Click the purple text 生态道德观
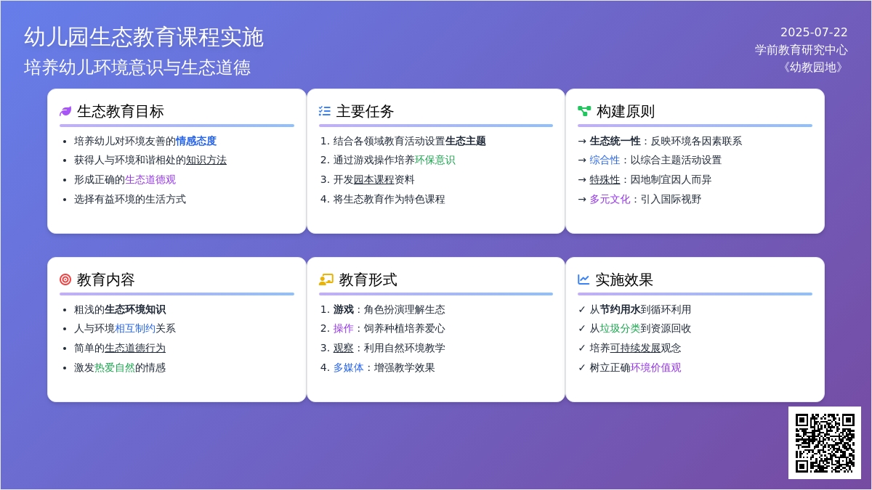Screen dimensions: 872x490 click(150, 179)
